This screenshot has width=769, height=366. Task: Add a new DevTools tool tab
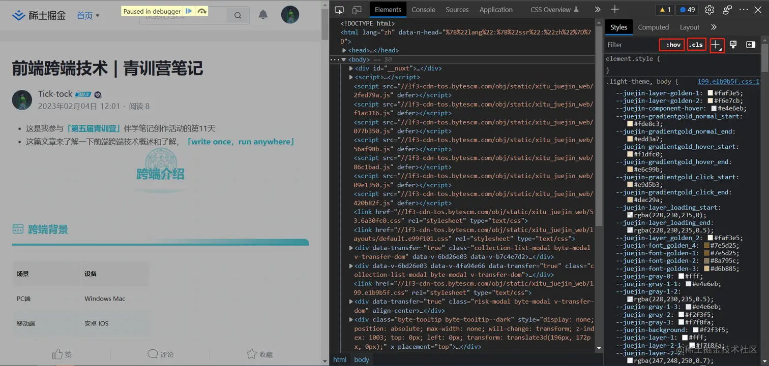click(615, 10)
